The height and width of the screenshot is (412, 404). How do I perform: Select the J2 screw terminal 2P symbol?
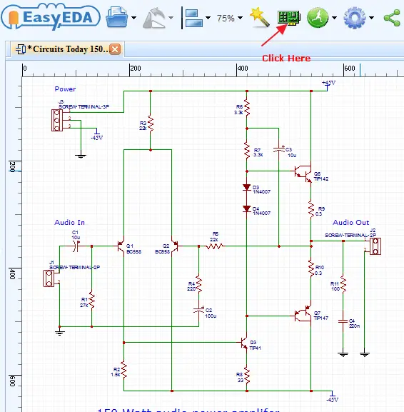375,246
